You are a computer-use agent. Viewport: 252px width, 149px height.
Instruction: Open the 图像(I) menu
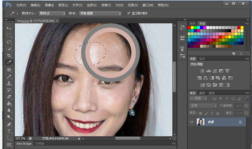coord(49,5)
